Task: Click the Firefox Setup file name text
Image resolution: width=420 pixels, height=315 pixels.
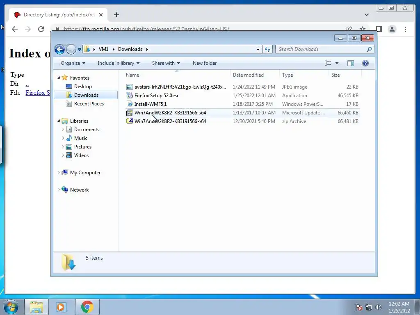Action: point(156,96)
